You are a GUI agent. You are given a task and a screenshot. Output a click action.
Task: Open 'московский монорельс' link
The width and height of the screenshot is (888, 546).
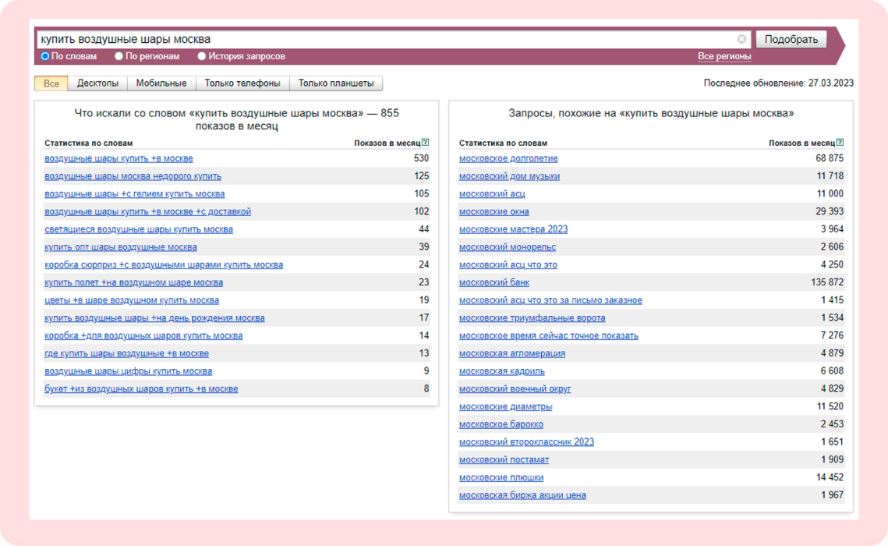[x=508, y=247]
